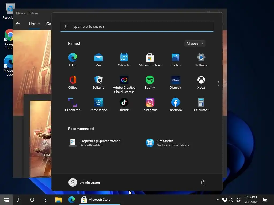Click the Windows Start button on taskbar
The image size is (274, 205).
pos(6,200)
